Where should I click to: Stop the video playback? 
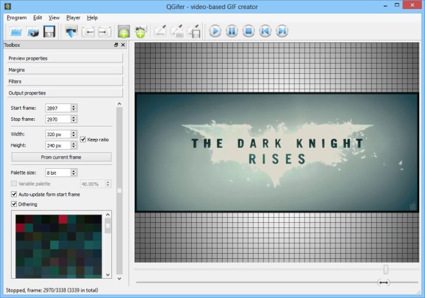[249, 31]
